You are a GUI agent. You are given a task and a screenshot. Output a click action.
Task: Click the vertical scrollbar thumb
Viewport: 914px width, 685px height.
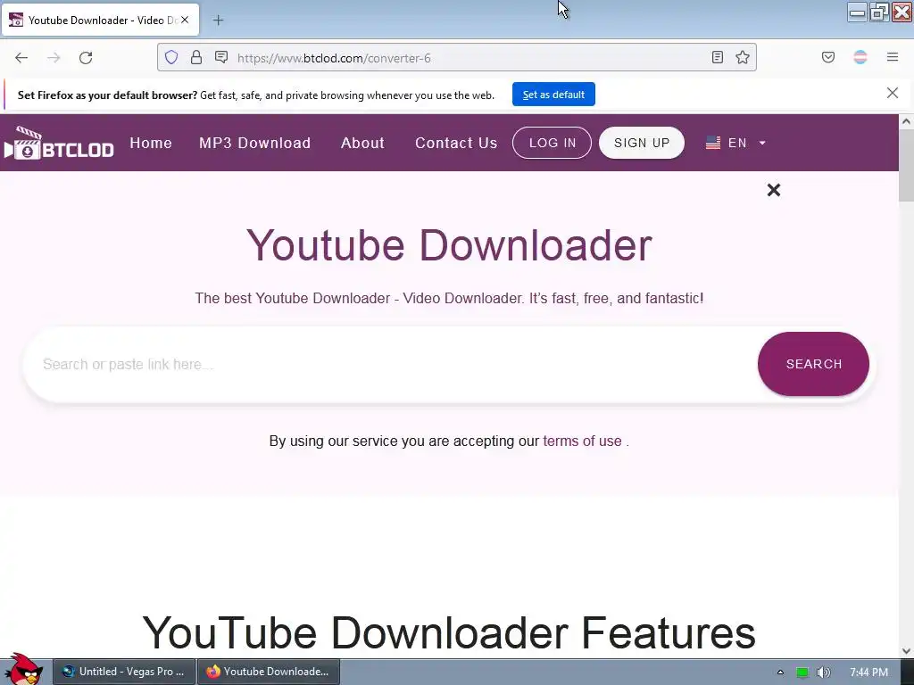click(x=906, y=165)
